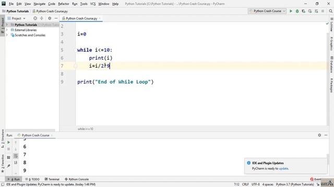The image size is (334, 187).
Task: Toggle soft-wrap in Run output
Action: 16,156
